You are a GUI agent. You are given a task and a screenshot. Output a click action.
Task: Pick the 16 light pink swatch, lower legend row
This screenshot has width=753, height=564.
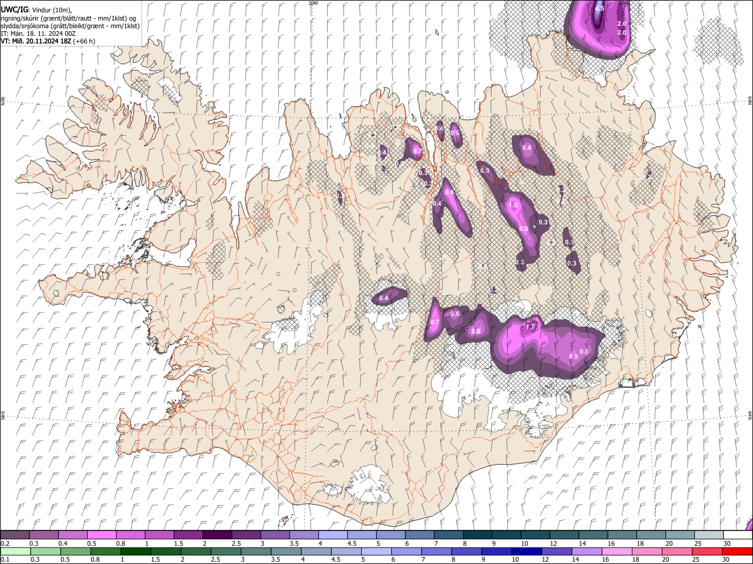[617, 551]
